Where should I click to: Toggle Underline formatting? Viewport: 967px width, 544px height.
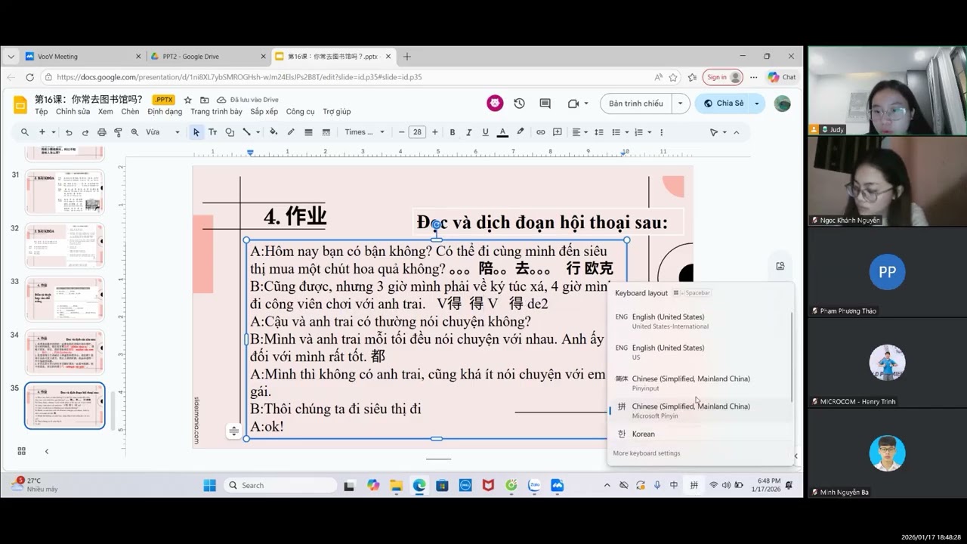(x=485, y=132)
